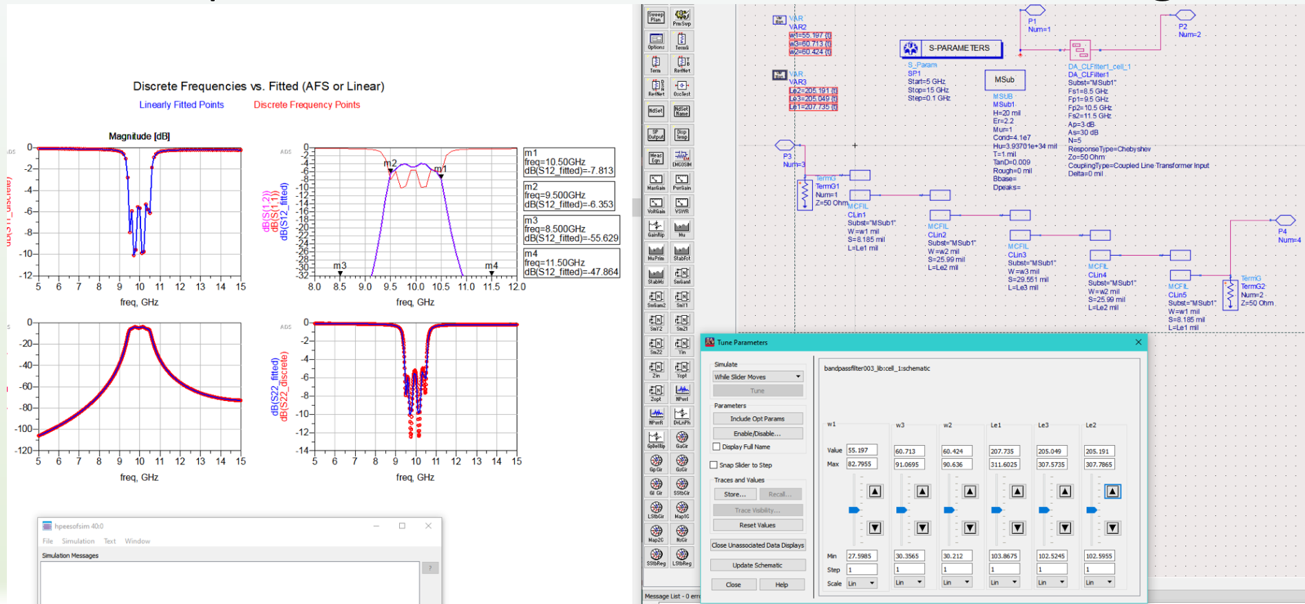The height and width of the screenshot is (604, 1305).
Task: Tick the Snap Slider to Step checkbox
Action: [714, 465]
